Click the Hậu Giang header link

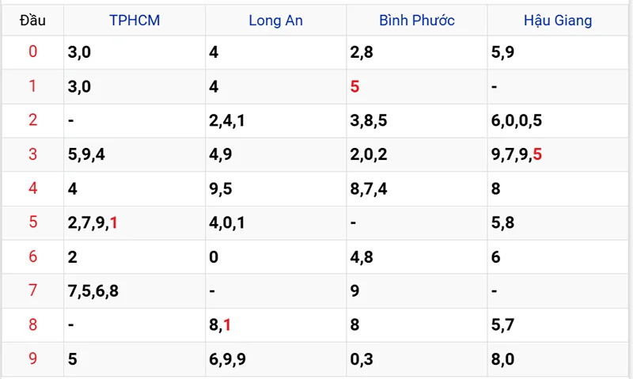(557, 21)
